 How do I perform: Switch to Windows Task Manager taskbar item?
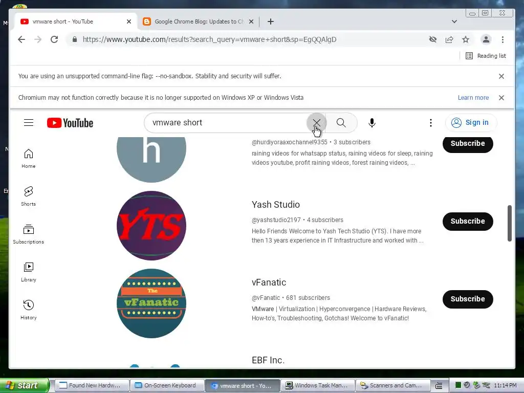[x=317, y=386]
